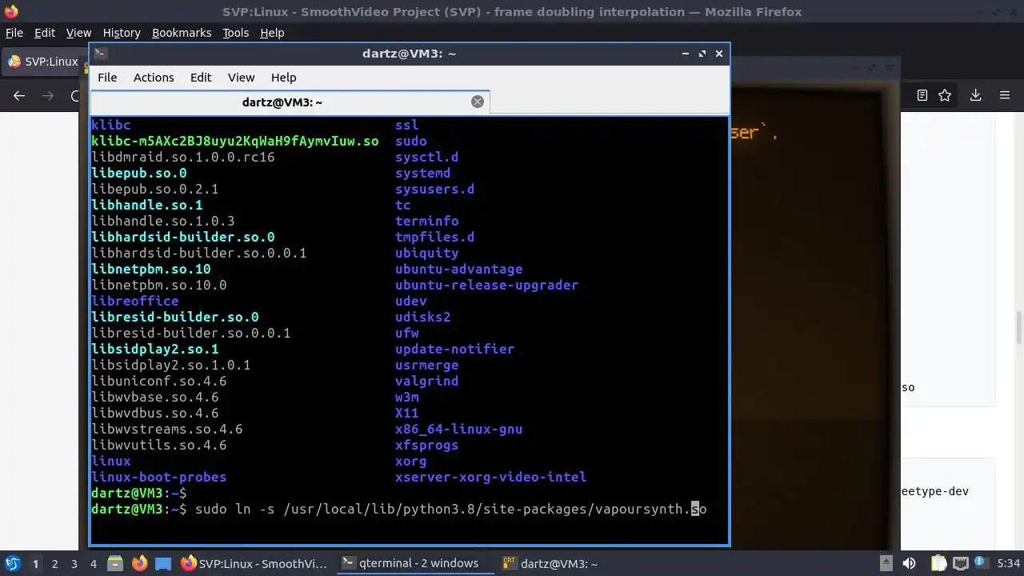Viewport: 1024px width, 576px height.
Task: Launch Firefox from taskbar quick launch
Action: (139, 563)
